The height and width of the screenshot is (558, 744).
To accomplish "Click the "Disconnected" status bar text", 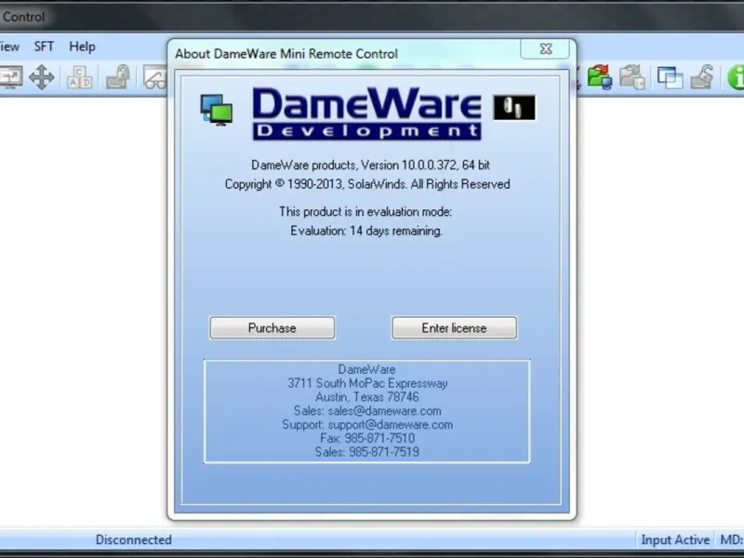I will click(x=133, y=540).
